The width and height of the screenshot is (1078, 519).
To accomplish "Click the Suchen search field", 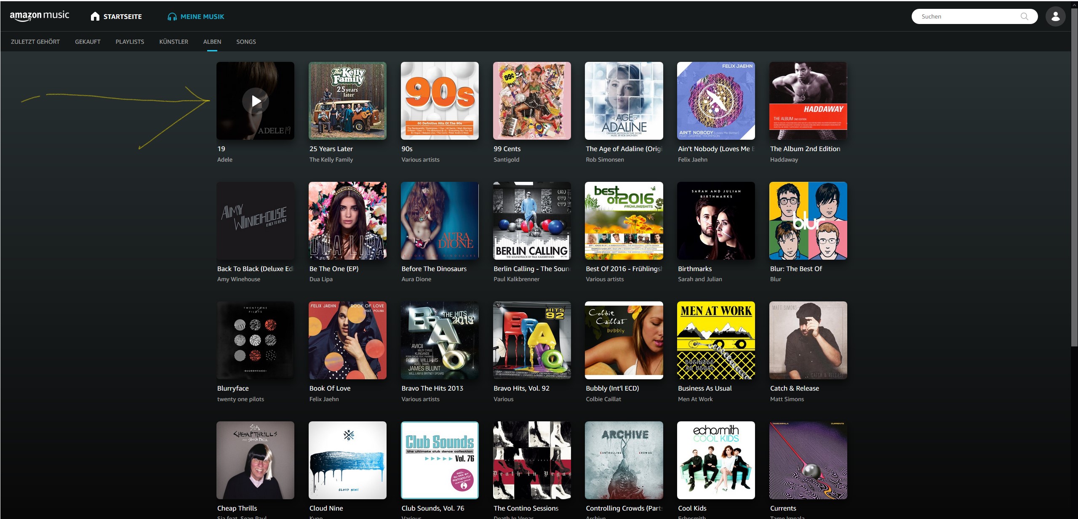I will [x=964, y=16].
